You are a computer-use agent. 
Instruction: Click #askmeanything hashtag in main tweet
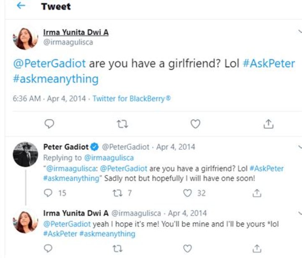[56, 79]
